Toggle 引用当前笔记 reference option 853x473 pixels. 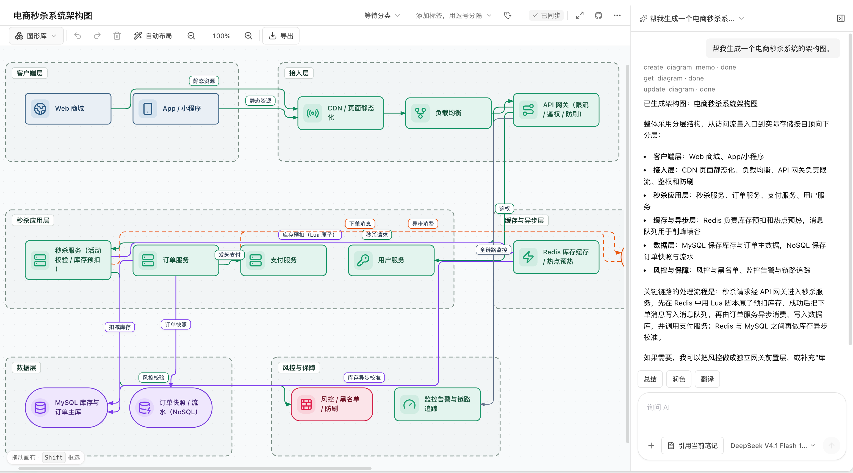(693, 446)
